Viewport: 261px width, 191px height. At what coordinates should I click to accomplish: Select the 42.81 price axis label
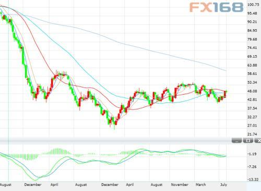[x=252, y=99]
